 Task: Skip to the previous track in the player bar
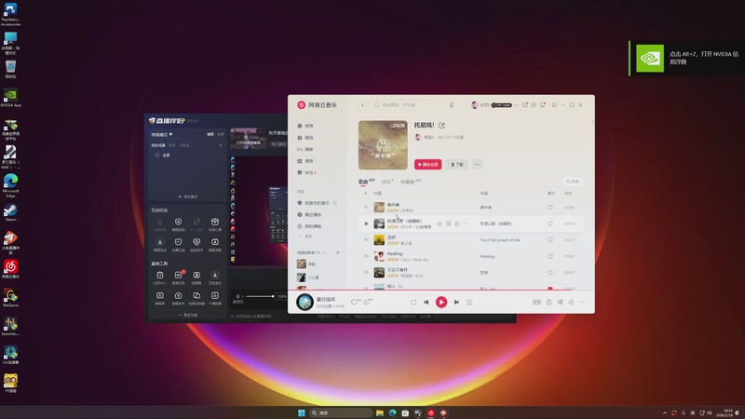click(427, 302)
